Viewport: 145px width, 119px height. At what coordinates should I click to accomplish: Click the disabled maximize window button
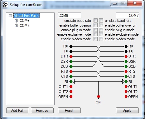(x=123, y=3)
